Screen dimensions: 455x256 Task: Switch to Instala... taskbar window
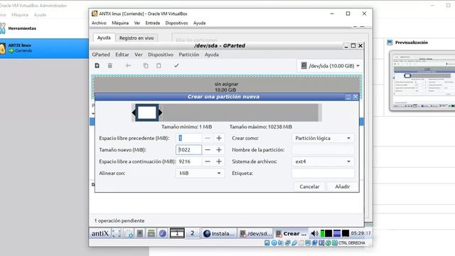pyautogui.click(x=219, y=233)
